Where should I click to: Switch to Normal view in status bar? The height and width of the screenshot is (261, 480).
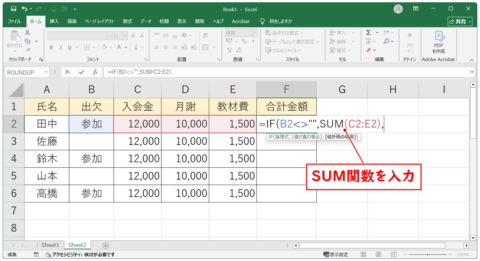pyautogui.click(x=364, y=255)
